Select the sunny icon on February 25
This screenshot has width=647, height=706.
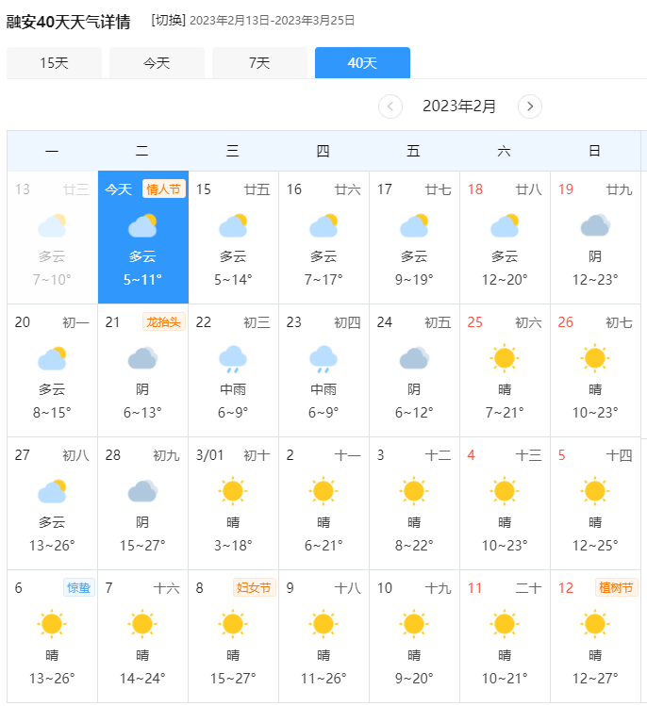click(505, 358)
